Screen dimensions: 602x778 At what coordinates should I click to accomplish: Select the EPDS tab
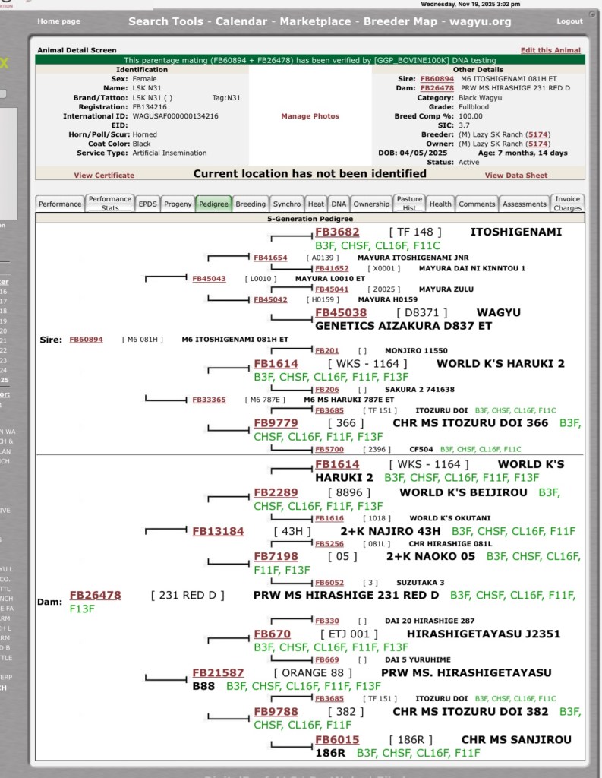(x=147, y=204)
